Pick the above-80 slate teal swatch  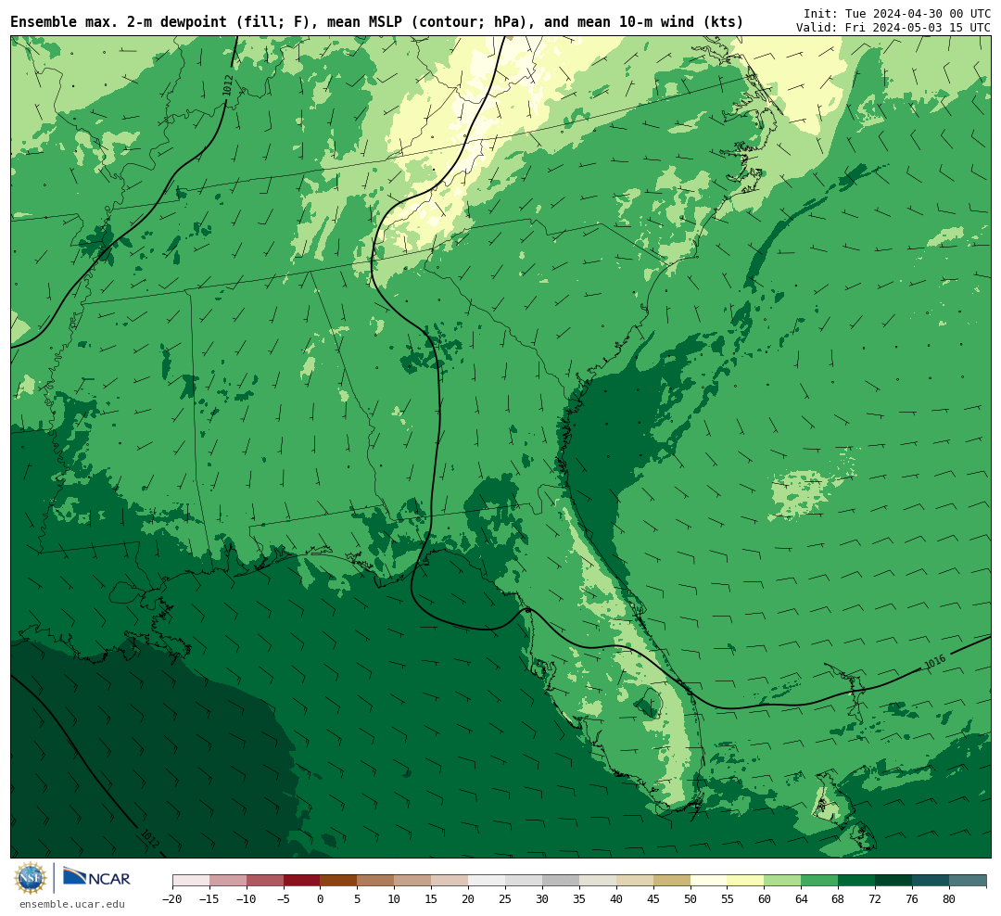pyautogui.click(x=969, y=881)
